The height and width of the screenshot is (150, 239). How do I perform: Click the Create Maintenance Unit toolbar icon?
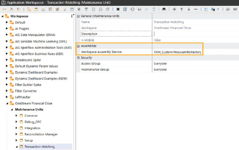(36, 9)
